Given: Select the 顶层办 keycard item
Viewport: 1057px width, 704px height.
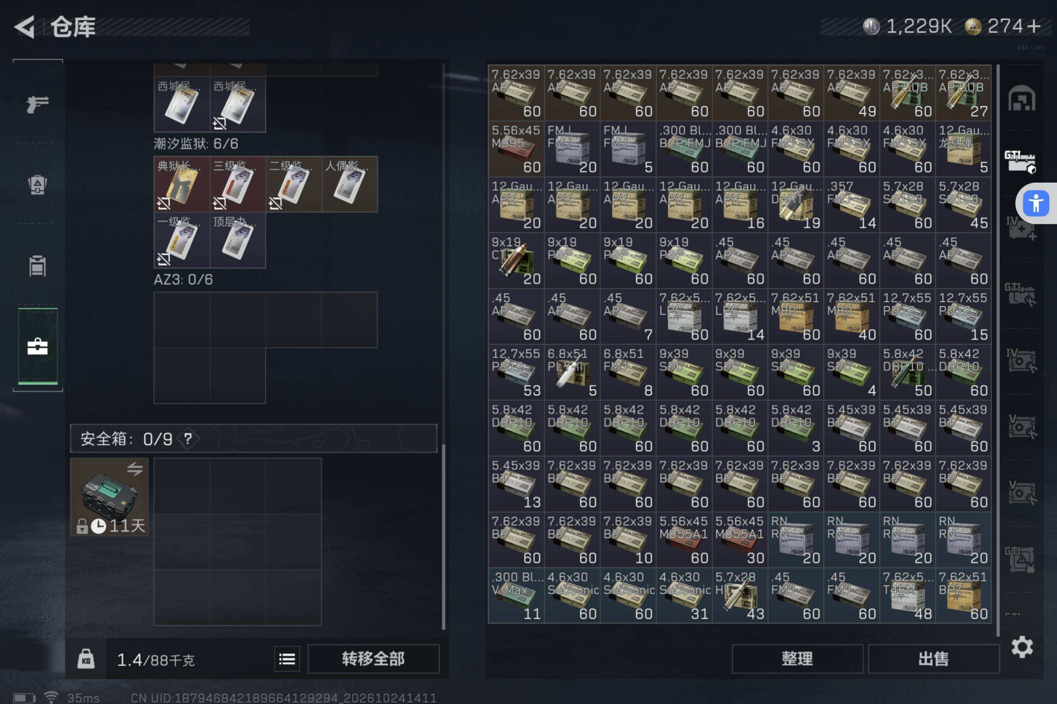Looking at the screenshot, I should coord(238,240).
